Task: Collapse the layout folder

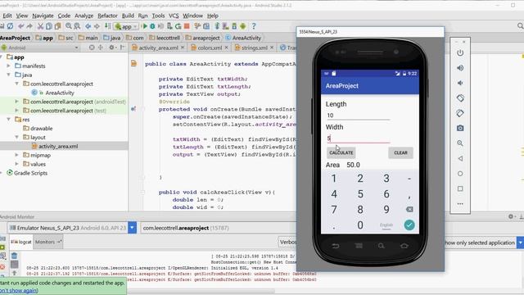Action: click(x=16, y=137)
